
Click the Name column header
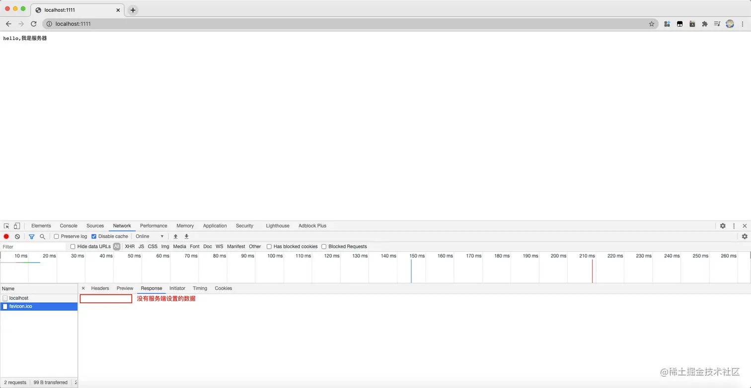[39, 288]
